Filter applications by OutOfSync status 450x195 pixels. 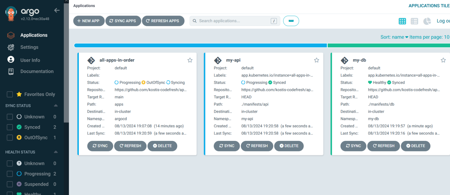tap(10, 137)
